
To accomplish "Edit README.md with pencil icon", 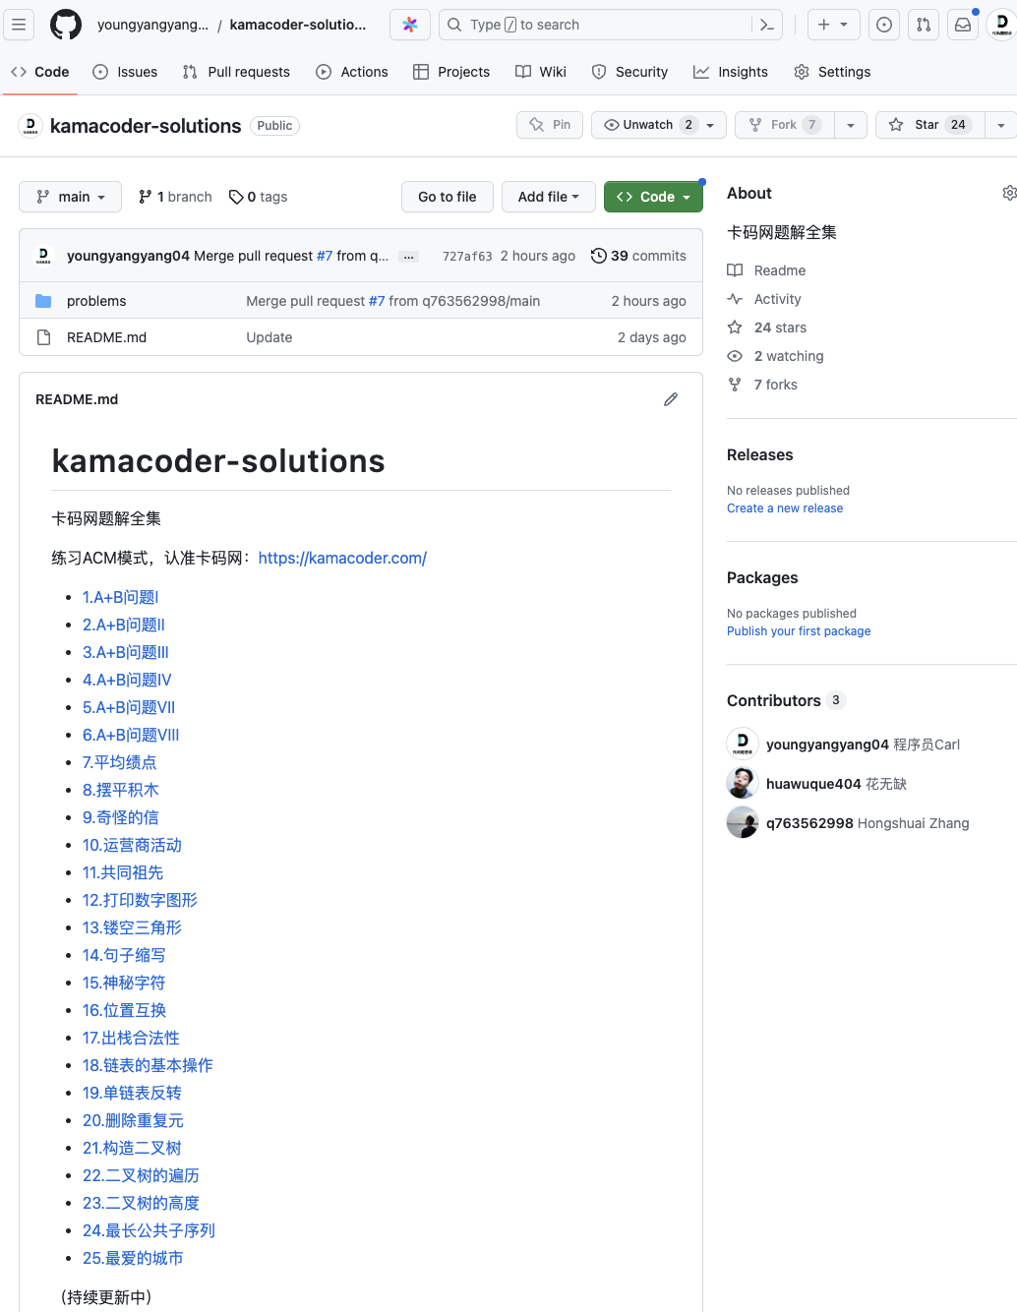I will 671,399.
